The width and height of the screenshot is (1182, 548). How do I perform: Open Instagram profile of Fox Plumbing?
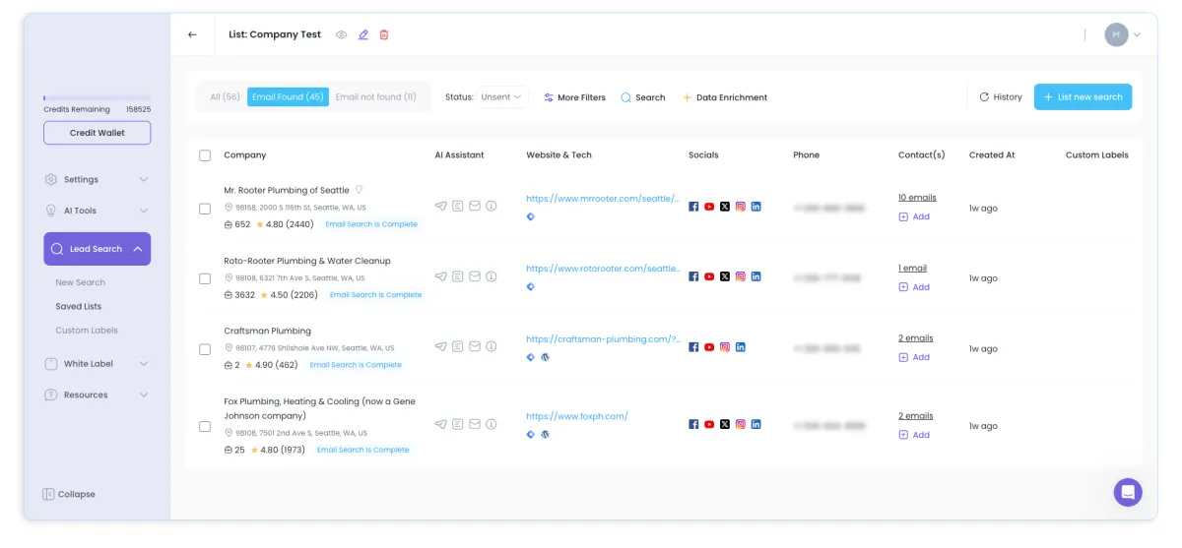741,424
